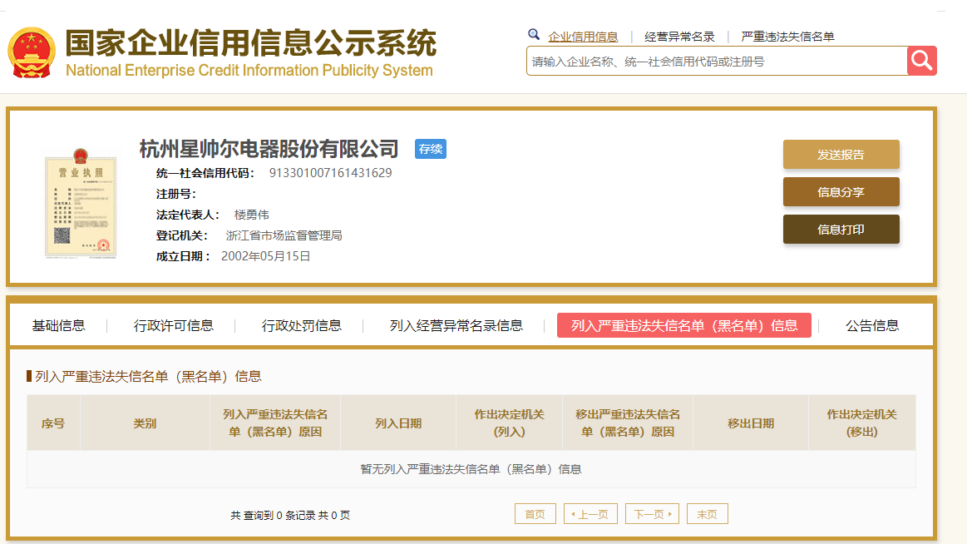Select the 严重违法失信名单 search category
Screen dimensions: 967x544
click(787, 37)
